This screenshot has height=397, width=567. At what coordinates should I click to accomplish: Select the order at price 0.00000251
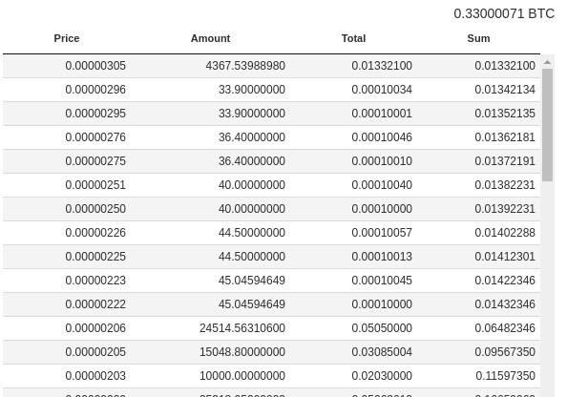coord(271,185)
